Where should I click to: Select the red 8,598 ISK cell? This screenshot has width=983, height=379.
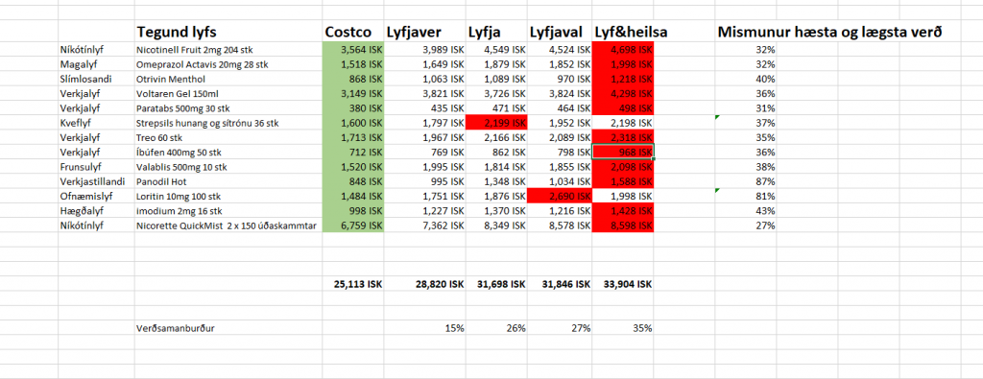pos(623,225)
